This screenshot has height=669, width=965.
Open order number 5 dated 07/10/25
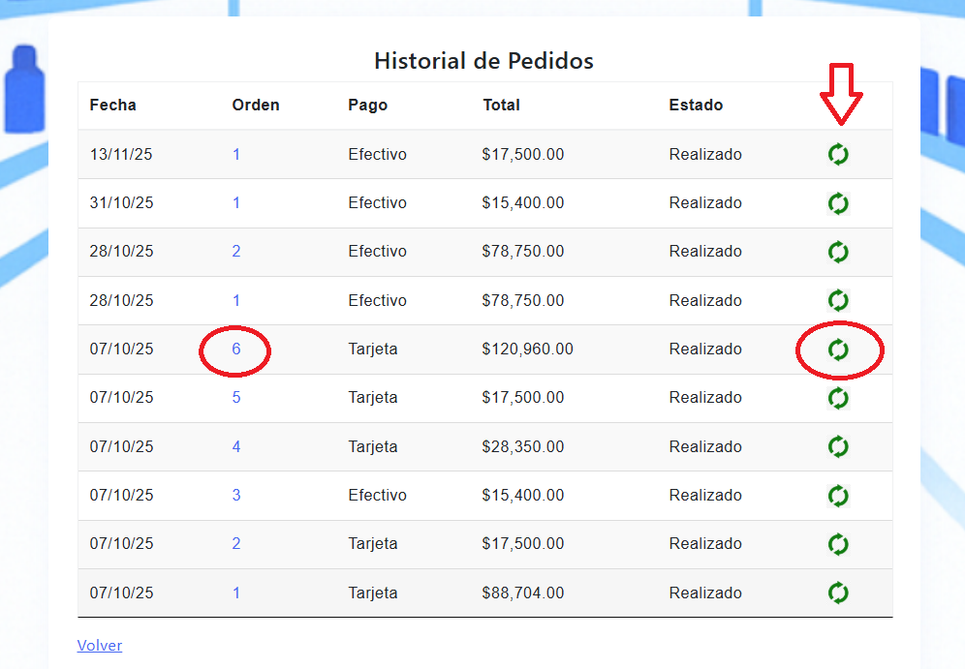click(236, 398)
